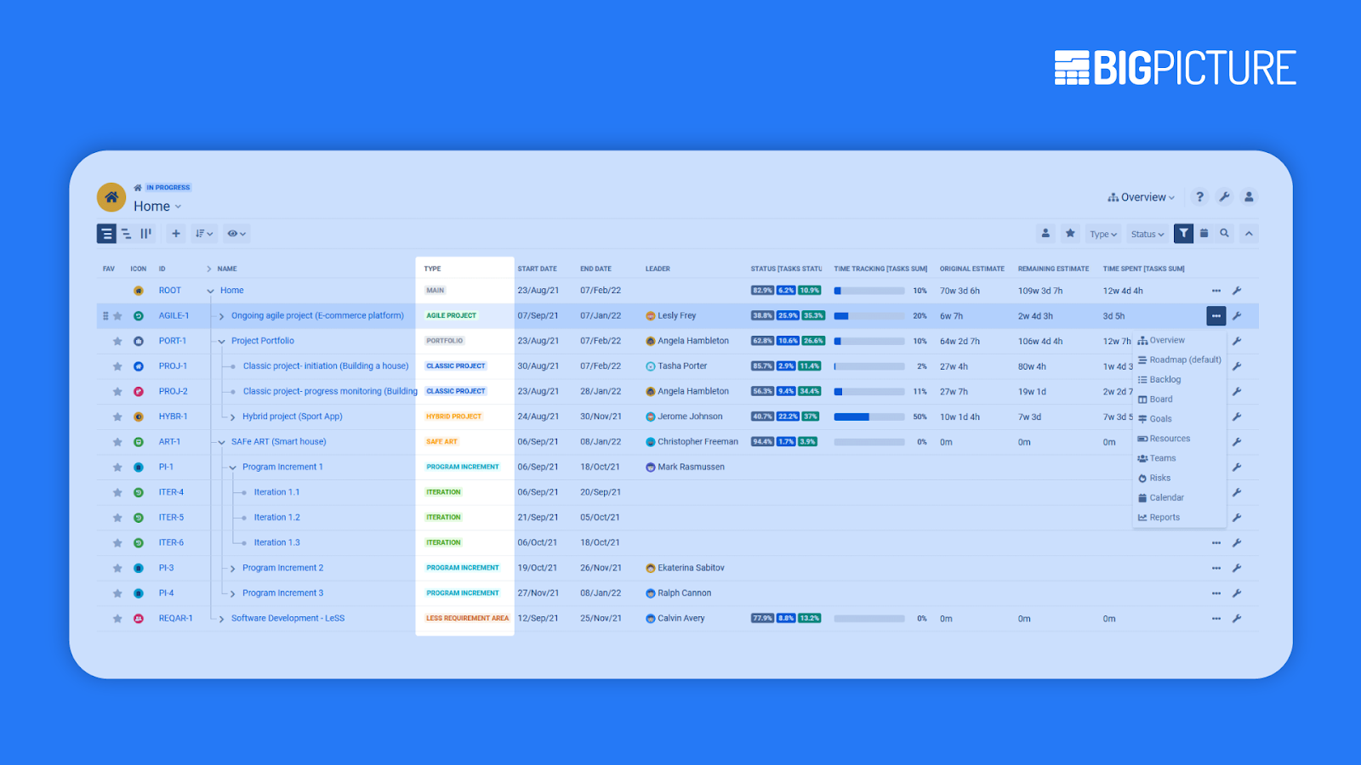The image size is (1361, 765).
Task: Click leader Lesly Frey on the agile project row
Action: coord(679,315)
